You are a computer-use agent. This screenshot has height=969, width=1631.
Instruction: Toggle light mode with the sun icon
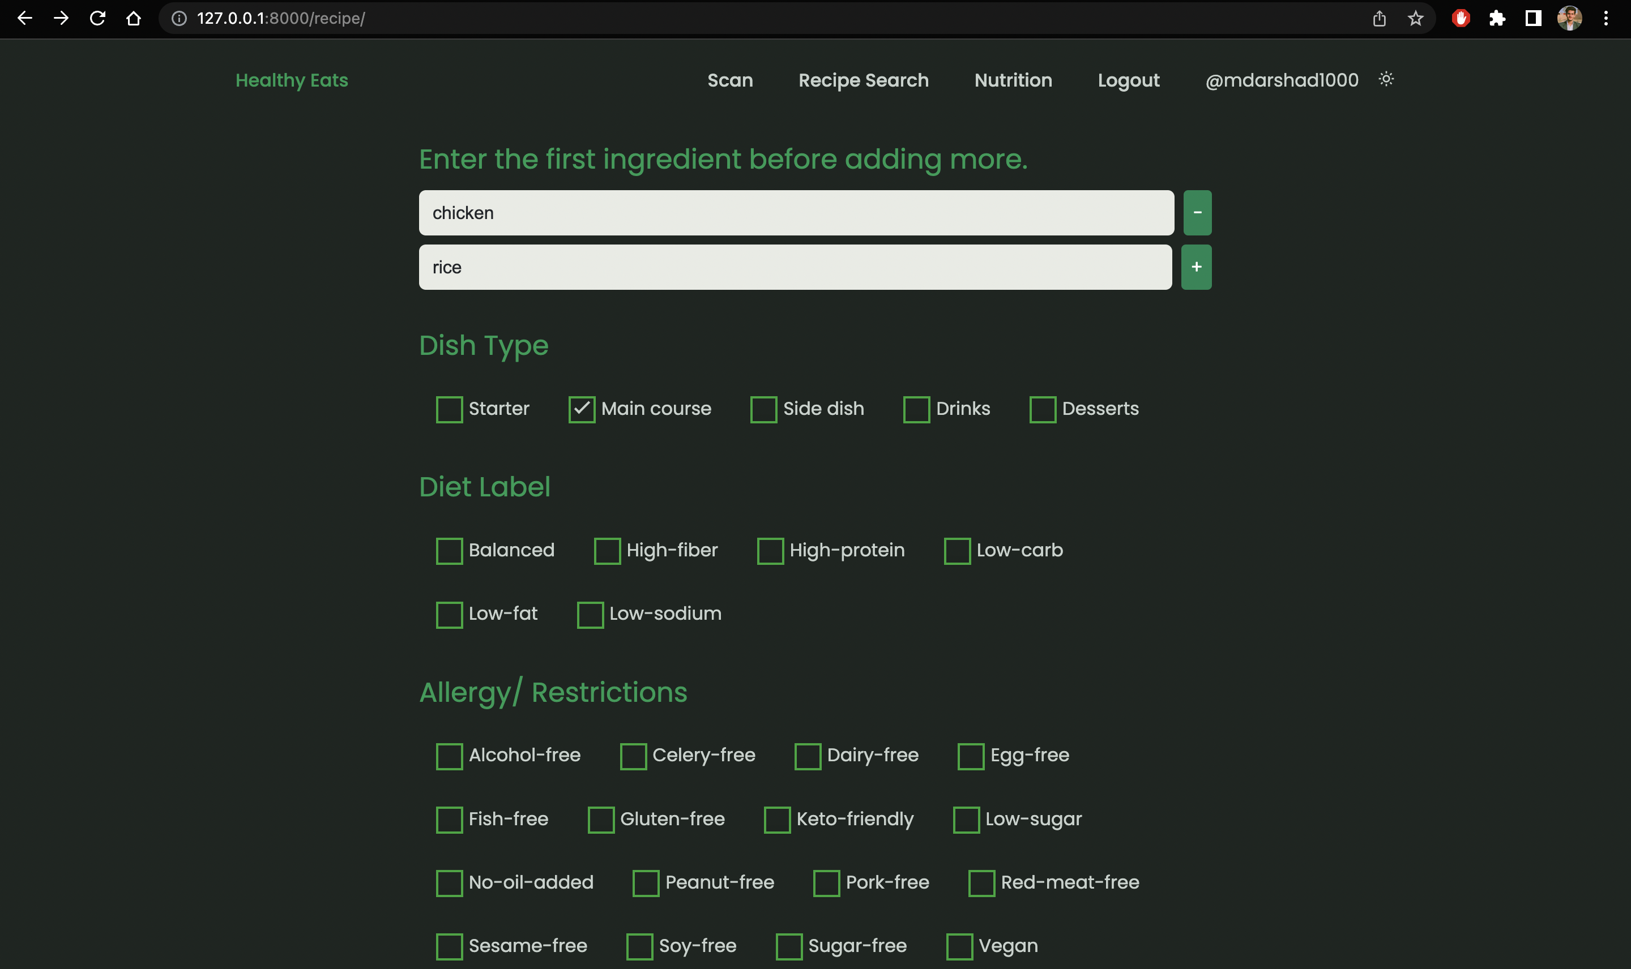tap(1386, 80)
